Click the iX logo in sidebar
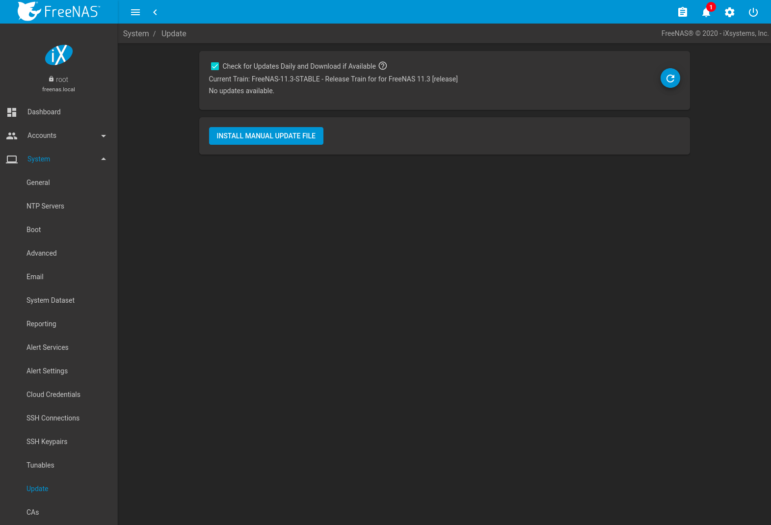Viewport: 771px width, 525px height. pos(59,55)
